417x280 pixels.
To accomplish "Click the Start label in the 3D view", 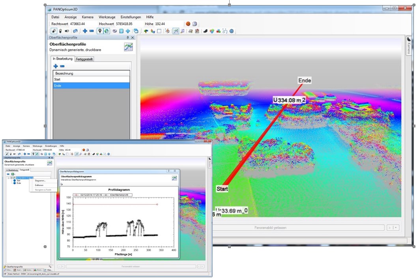I will [x=222, y=189].
